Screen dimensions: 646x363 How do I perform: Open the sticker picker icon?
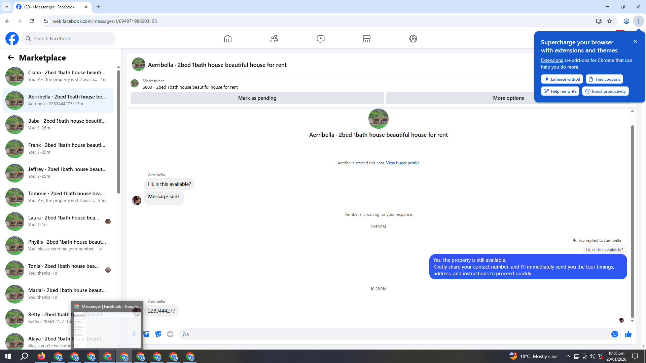tap(158, 334)
